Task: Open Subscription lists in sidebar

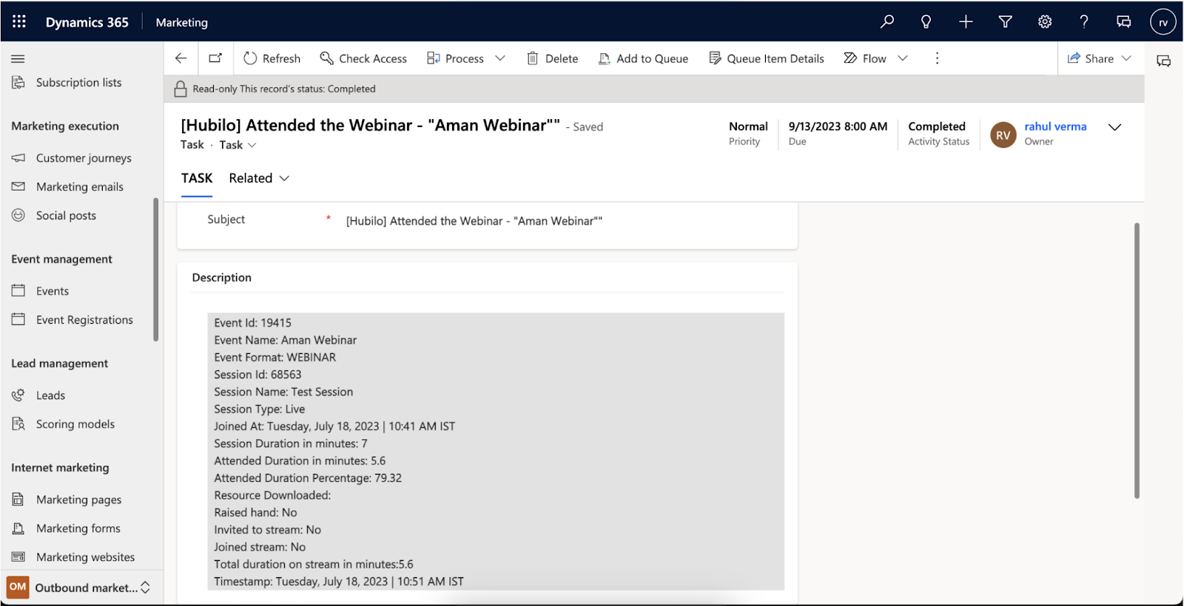Action: tap(78, 83)
